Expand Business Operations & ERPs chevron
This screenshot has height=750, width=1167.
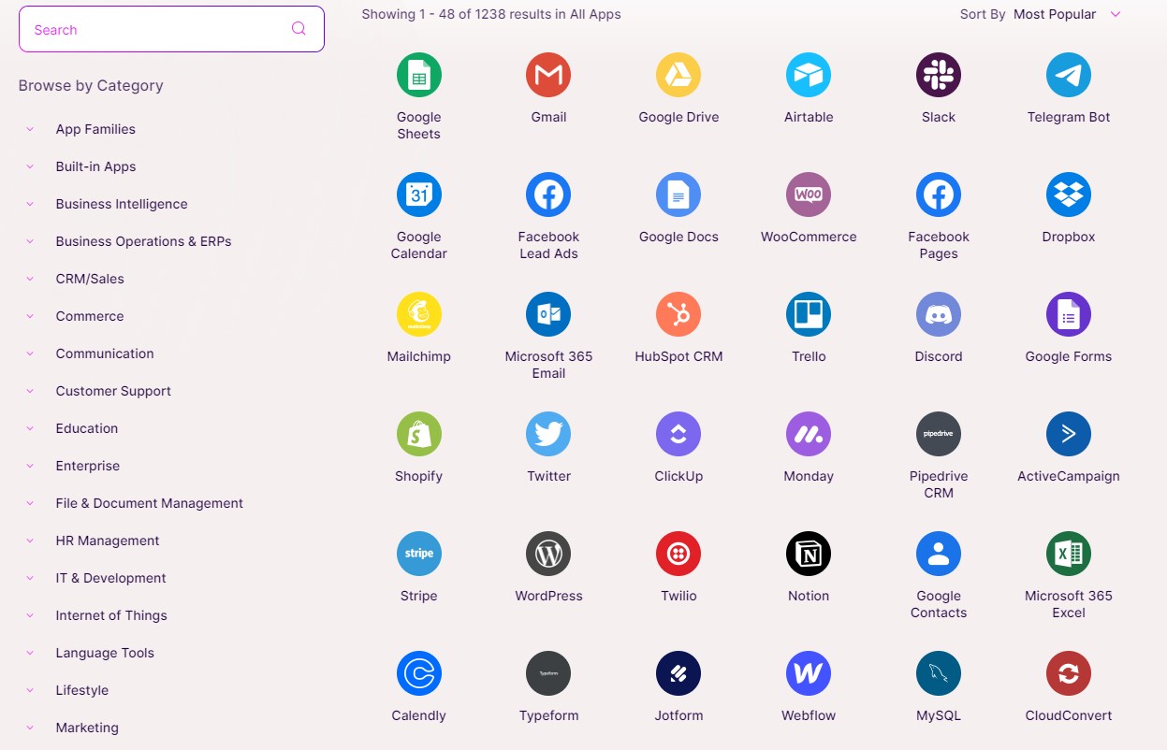click(x=30, y=241)
